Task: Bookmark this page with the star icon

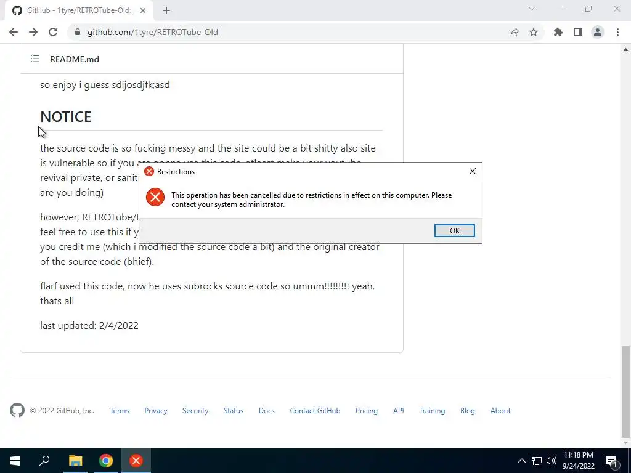Action: pos(534,32)
